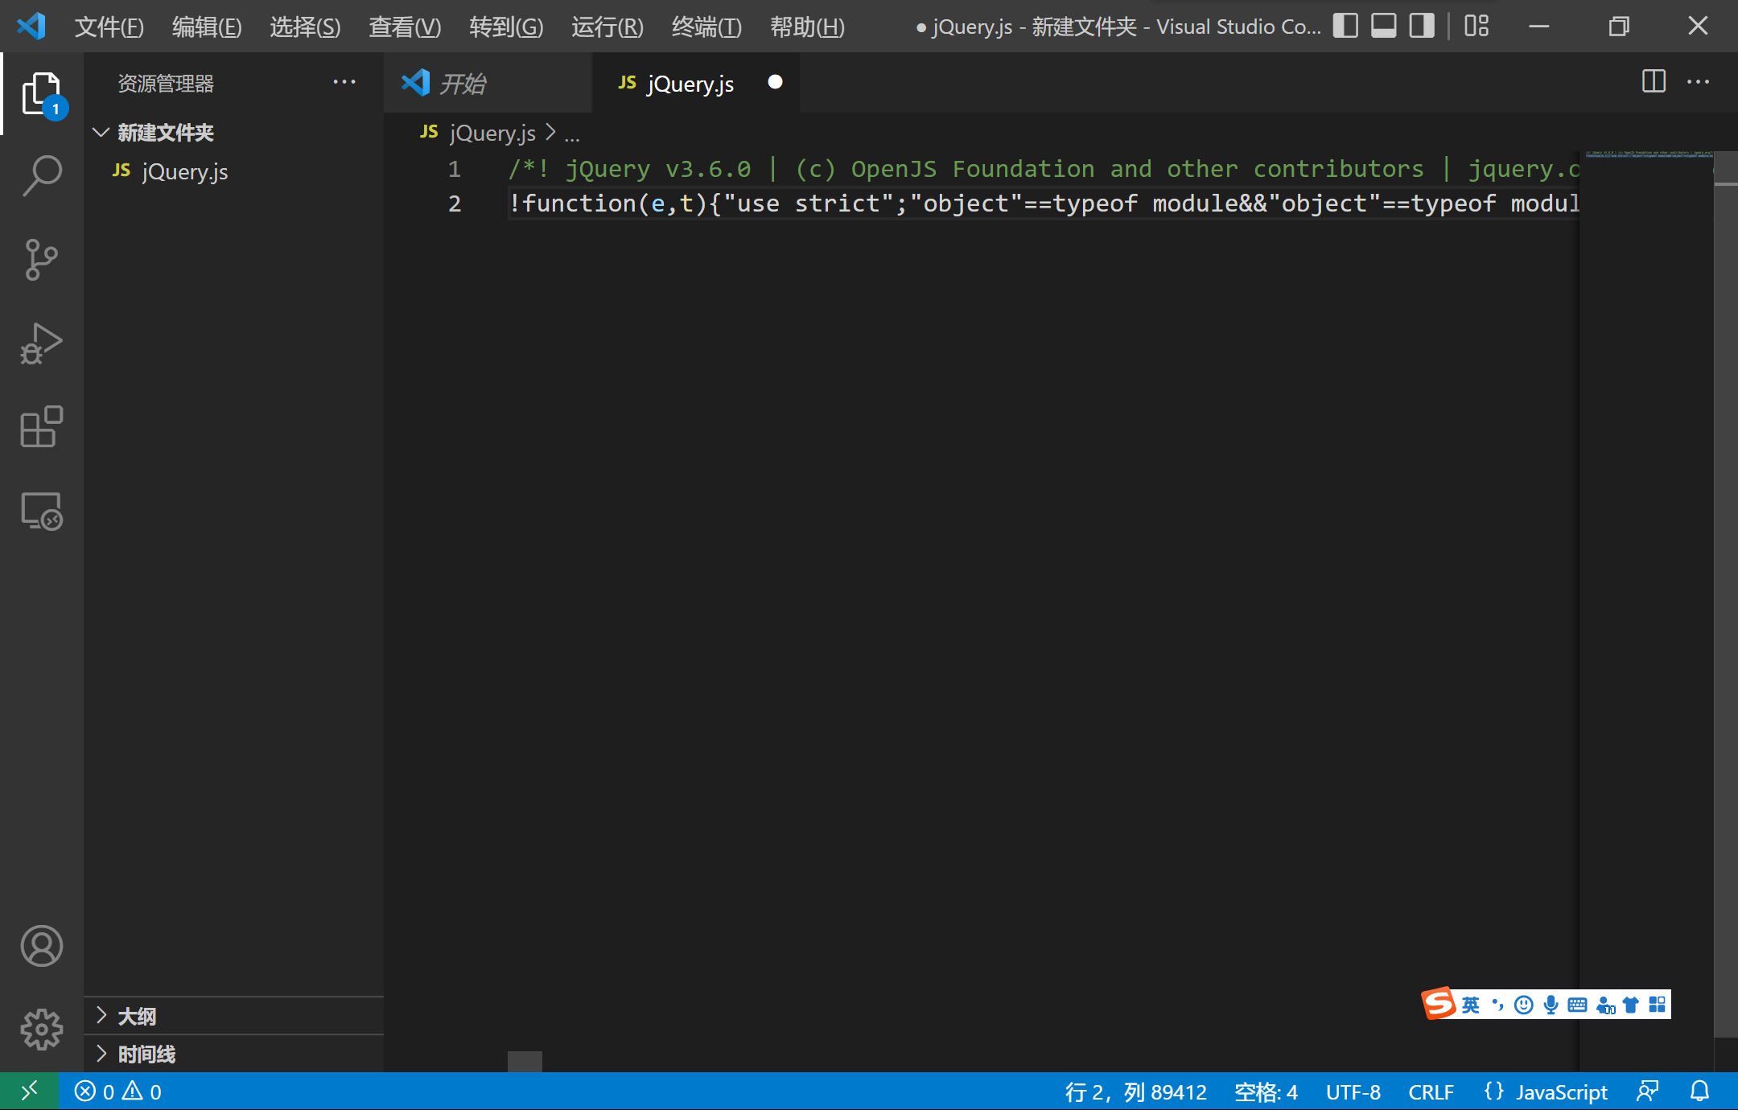Switch to the 开始 tab
1738x1110 pixels.
coord(463,84)
